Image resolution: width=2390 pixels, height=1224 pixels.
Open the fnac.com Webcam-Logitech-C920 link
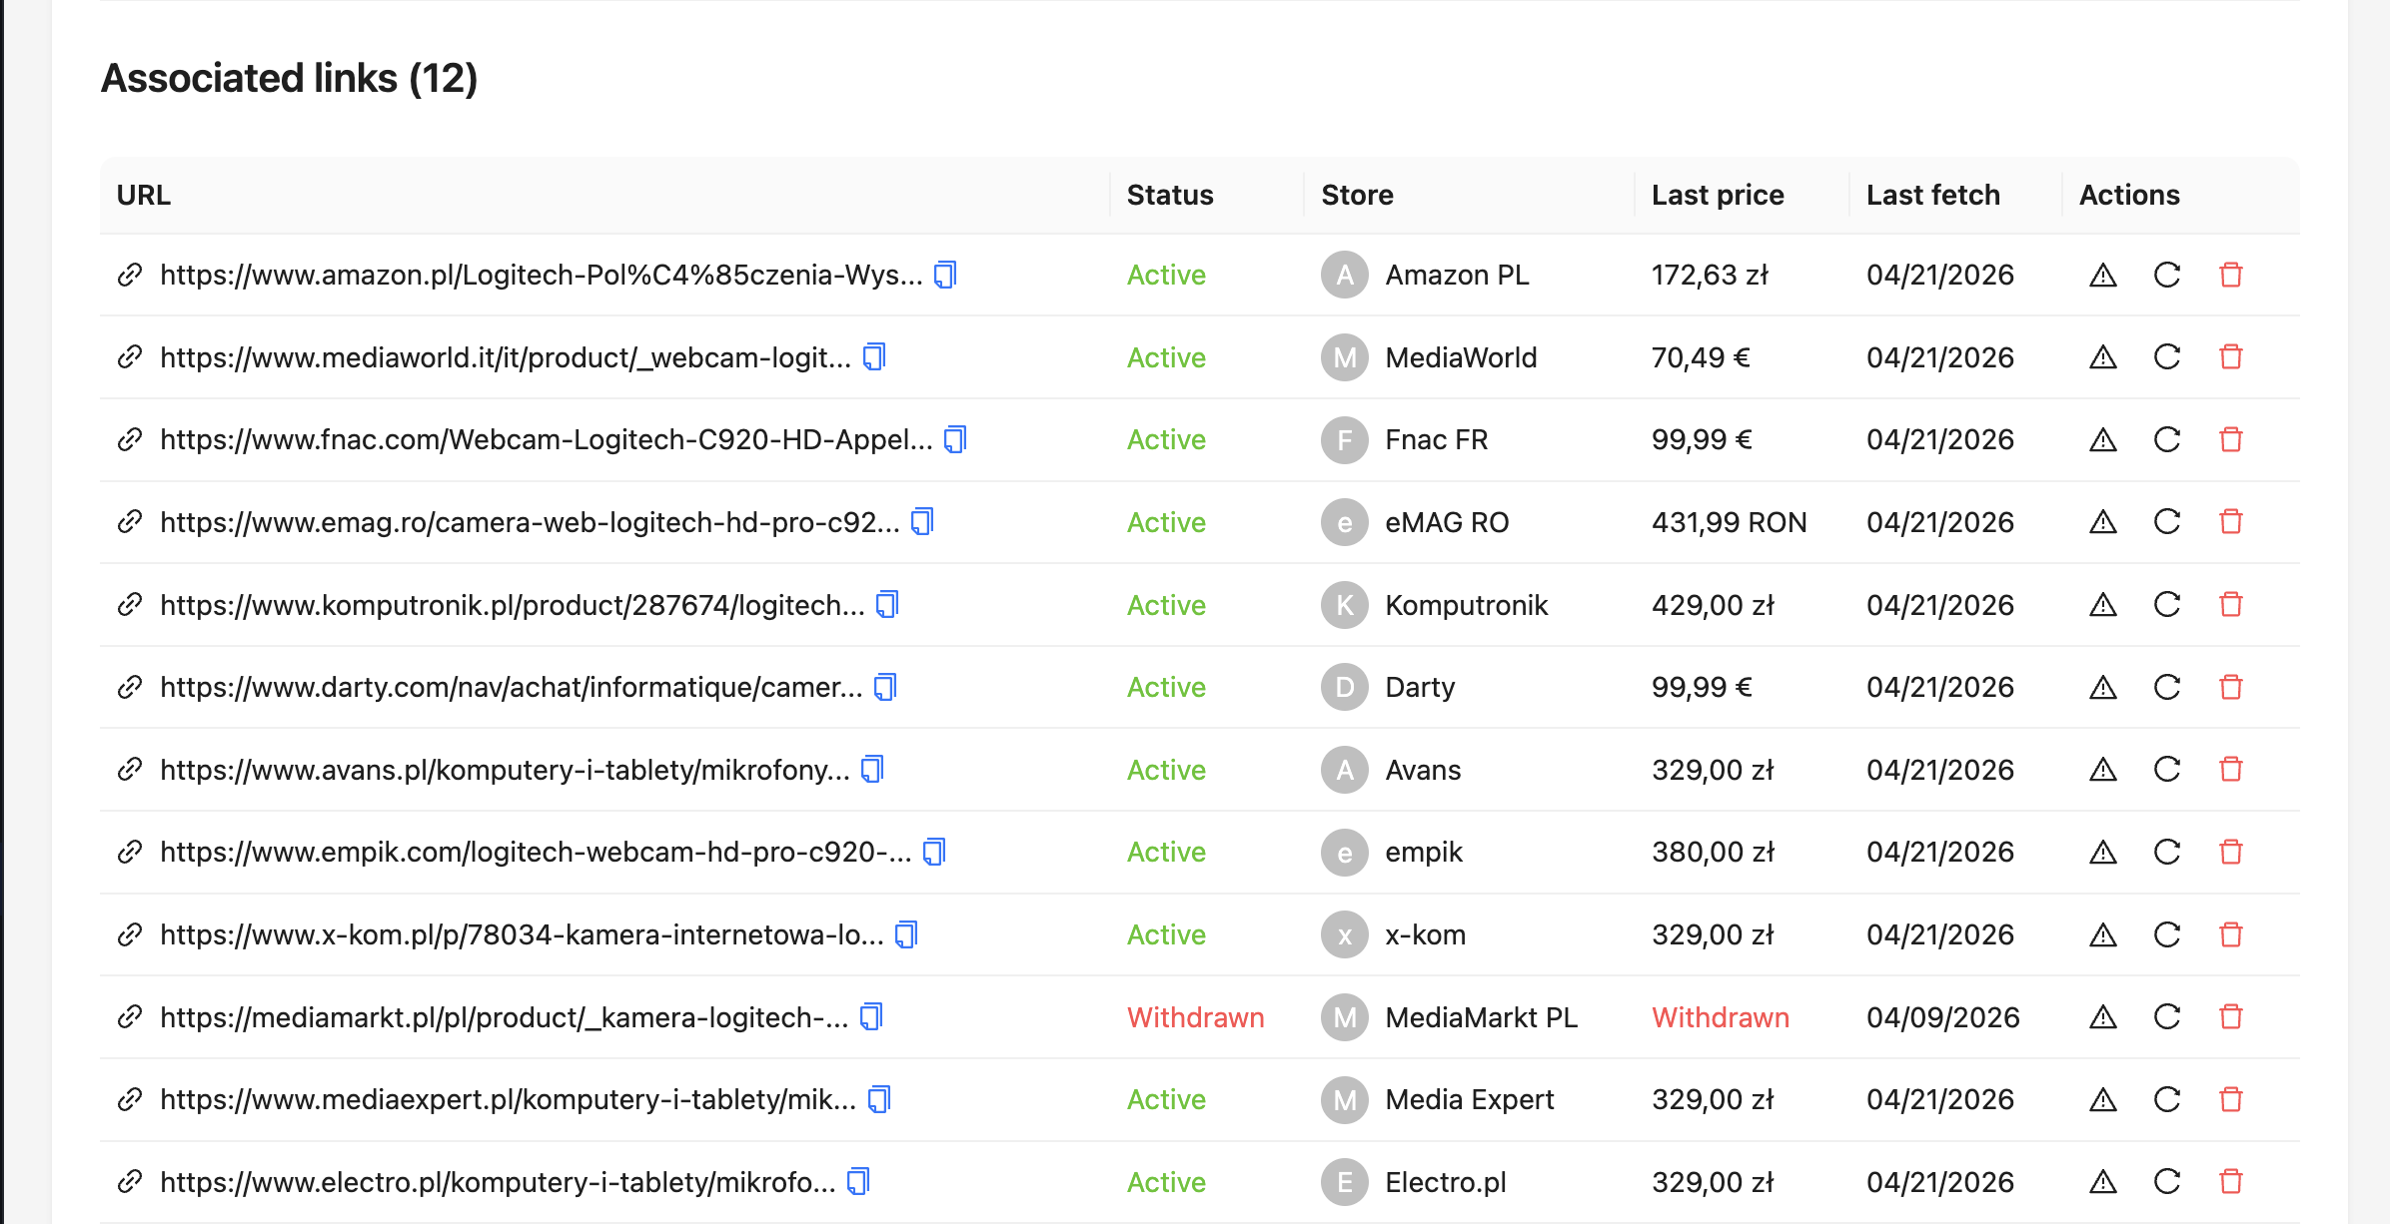[x=546, y=439]
